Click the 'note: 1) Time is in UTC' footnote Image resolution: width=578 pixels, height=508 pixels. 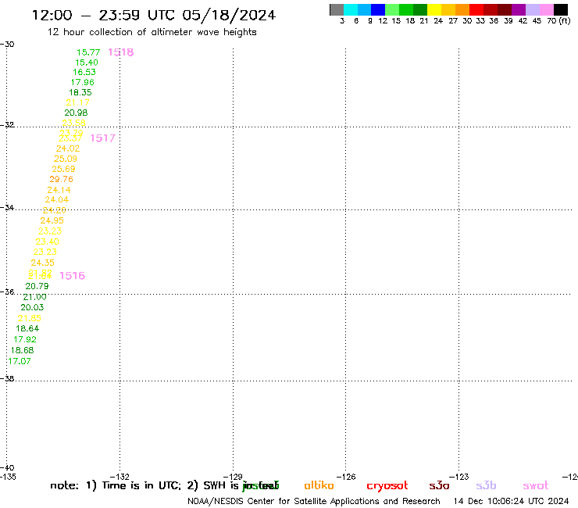click(116, 485)
